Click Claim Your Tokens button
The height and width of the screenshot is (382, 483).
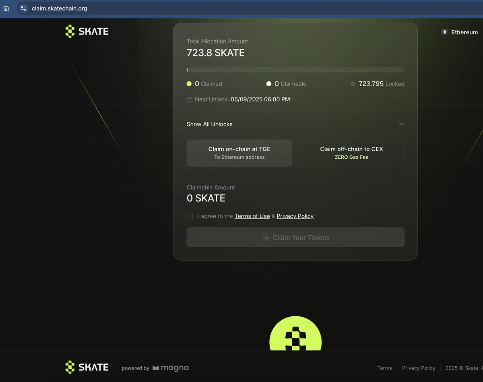tap(295, 237)
